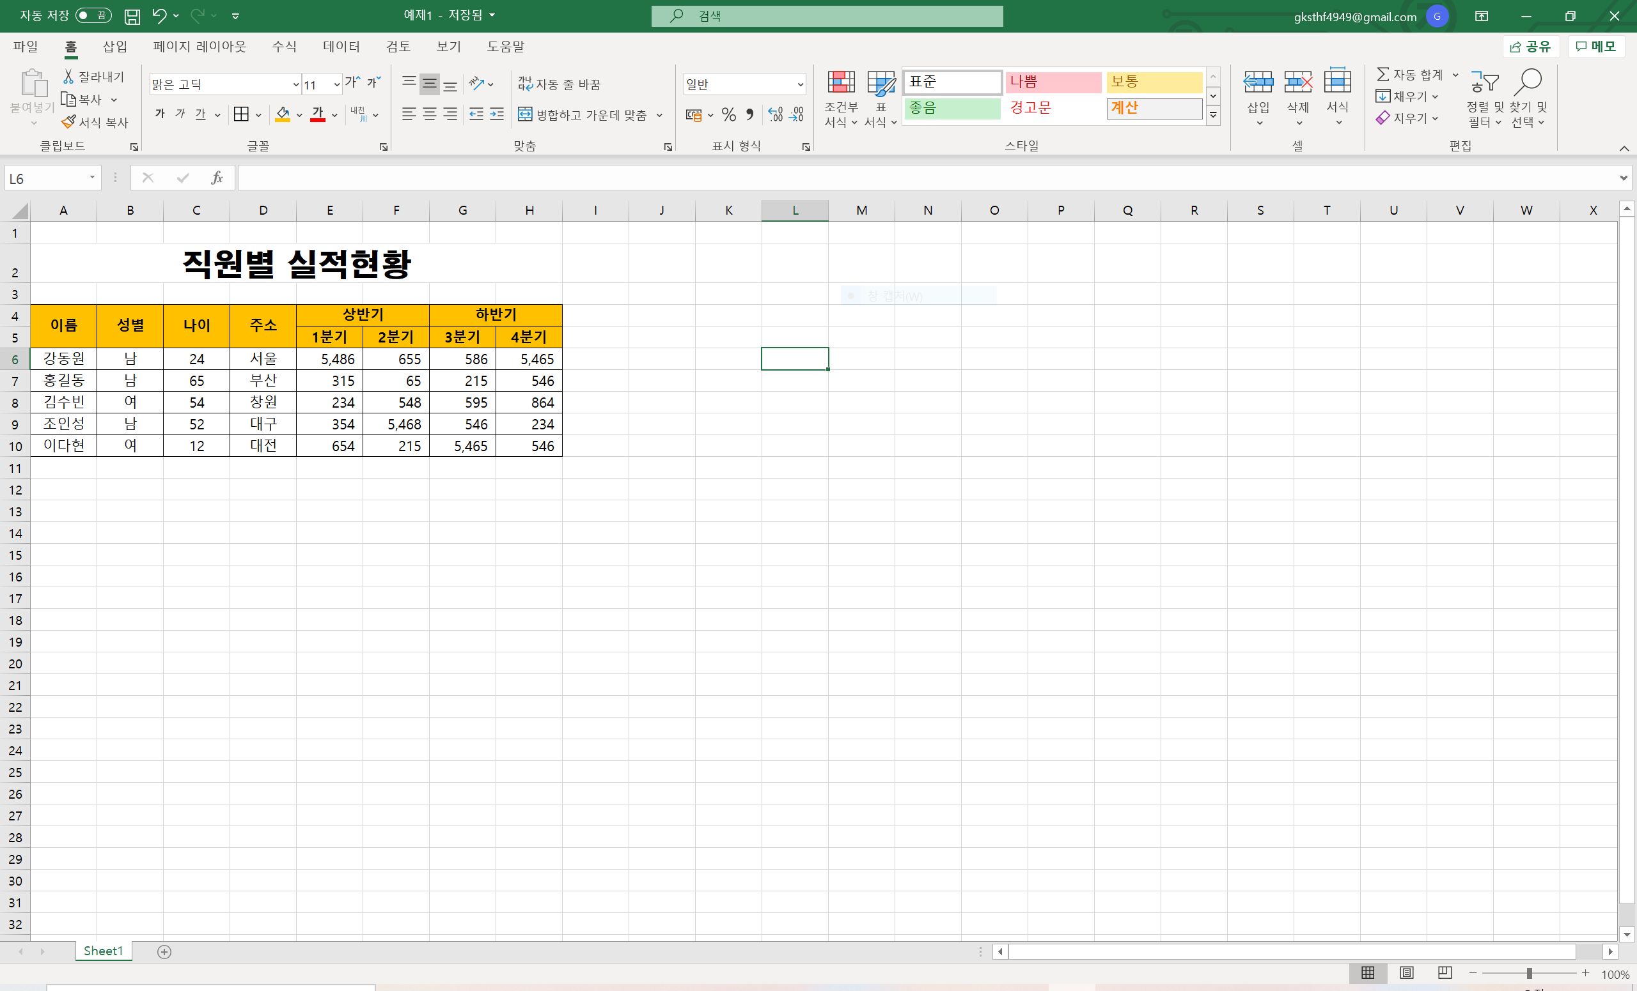Click the zoom slider handle

1529,973
